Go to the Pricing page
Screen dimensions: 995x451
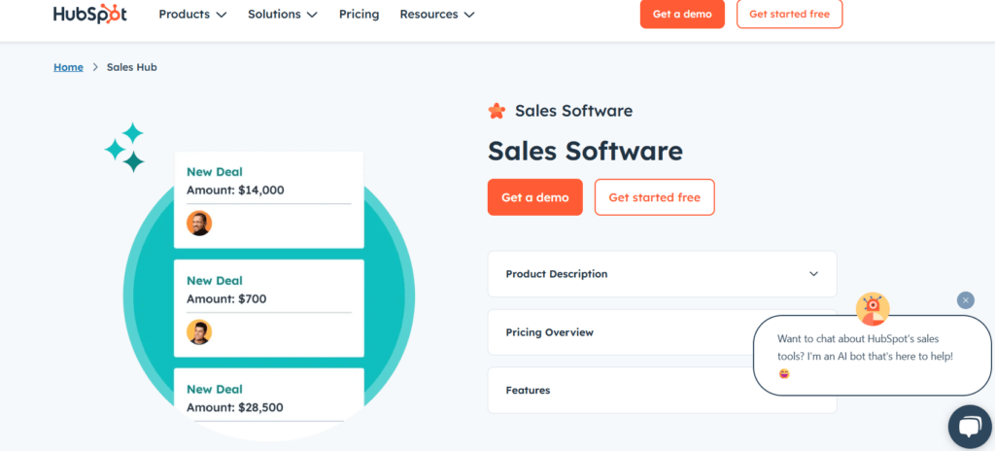point(360,14)
